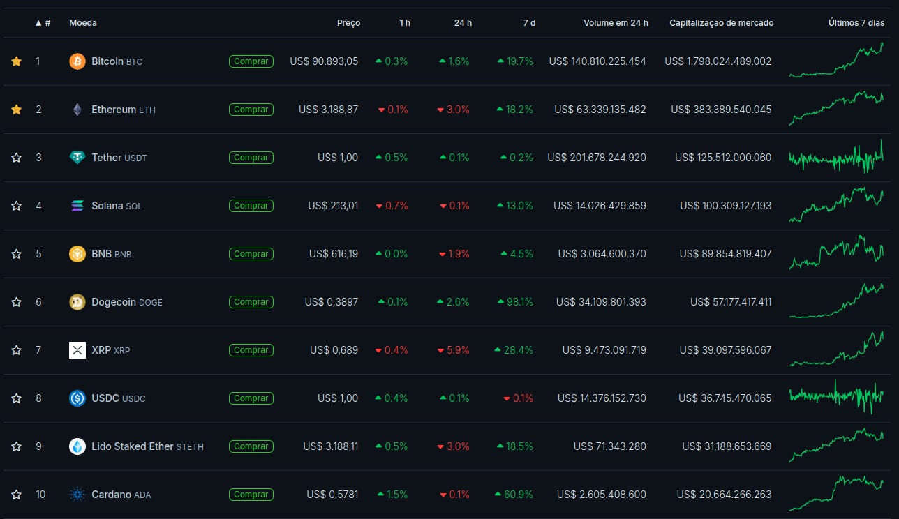Click BNB price US$ 616,19
The image size is (899, 519).
[334, 254]
